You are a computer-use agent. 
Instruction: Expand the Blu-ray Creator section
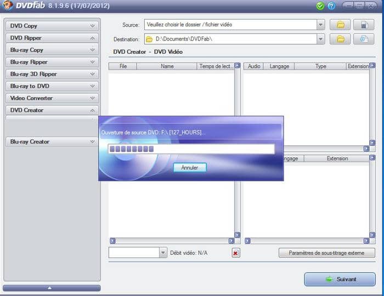click(52, 141)
